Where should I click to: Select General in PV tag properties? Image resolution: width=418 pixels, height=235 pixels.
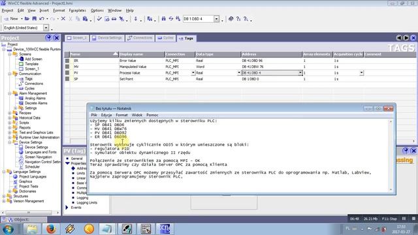(x=77, y=158)
